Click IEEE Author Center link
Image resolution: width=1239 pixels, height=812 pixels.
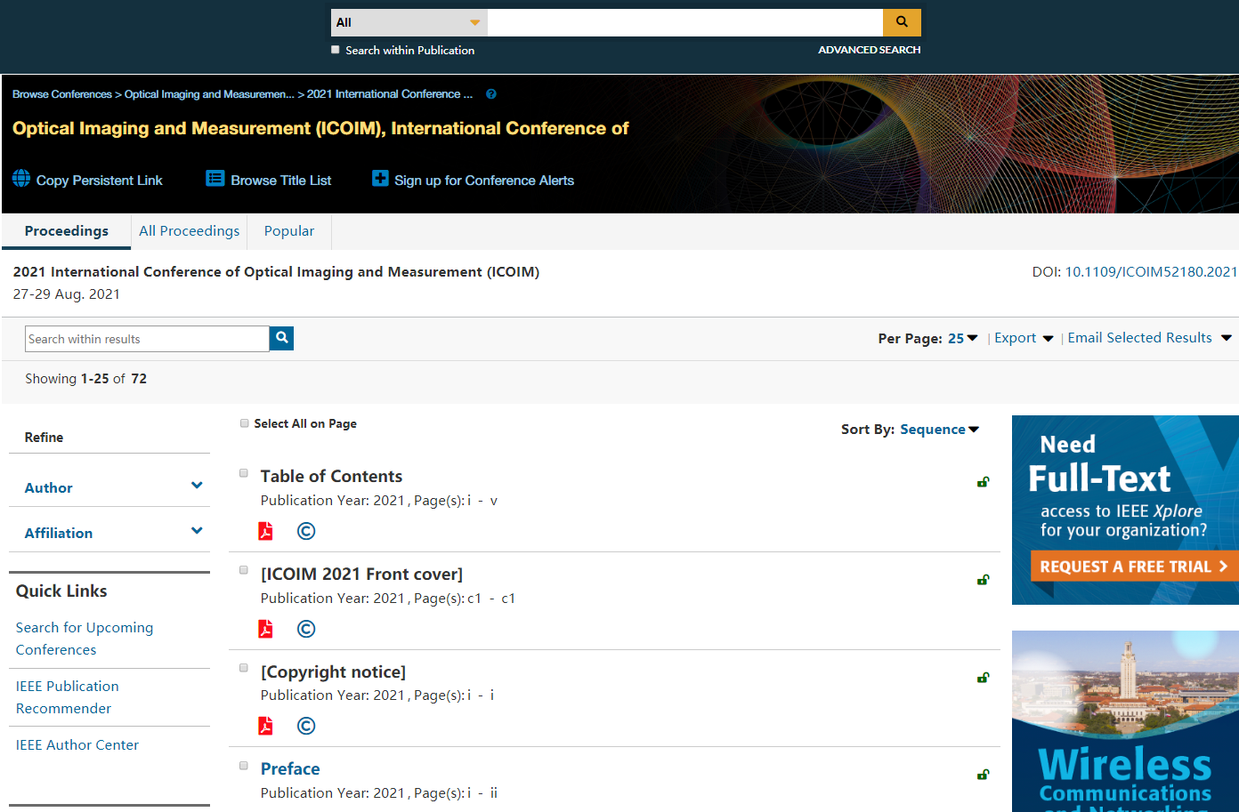tap(77, 745)
